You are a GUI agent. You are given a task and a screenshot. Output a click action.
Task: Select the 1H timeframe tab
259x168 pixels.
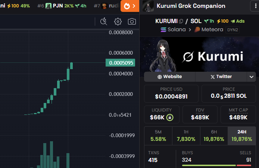pyautogui.click(x=186, y=136)
